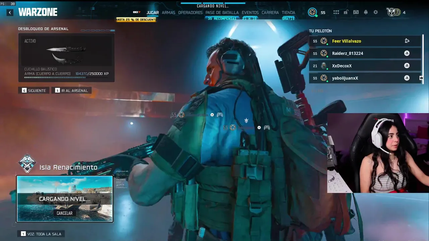This screenshot has width=429, height=241.
Task: Select the JUGAR tab
Action: (152, 12)
